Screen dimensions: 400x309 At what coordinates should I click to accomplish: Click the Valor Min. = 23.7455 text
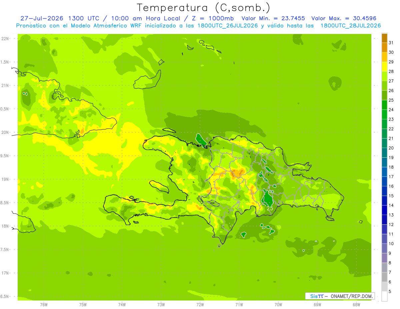coord(273,18)
